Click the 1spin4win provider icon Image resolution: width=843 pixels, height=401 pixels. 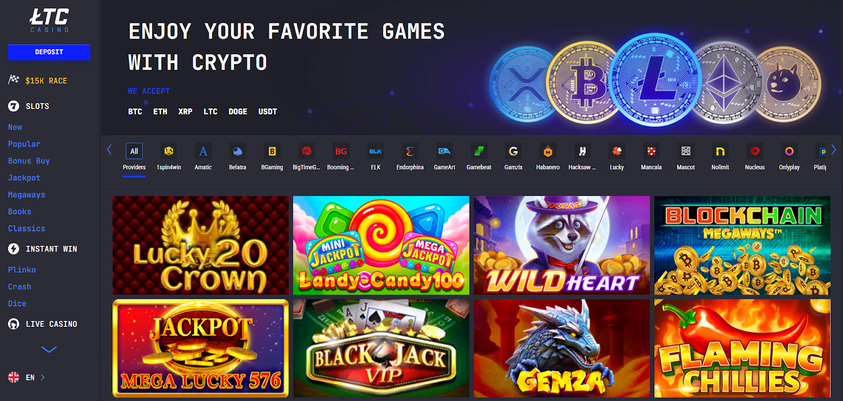click(169, 152)
